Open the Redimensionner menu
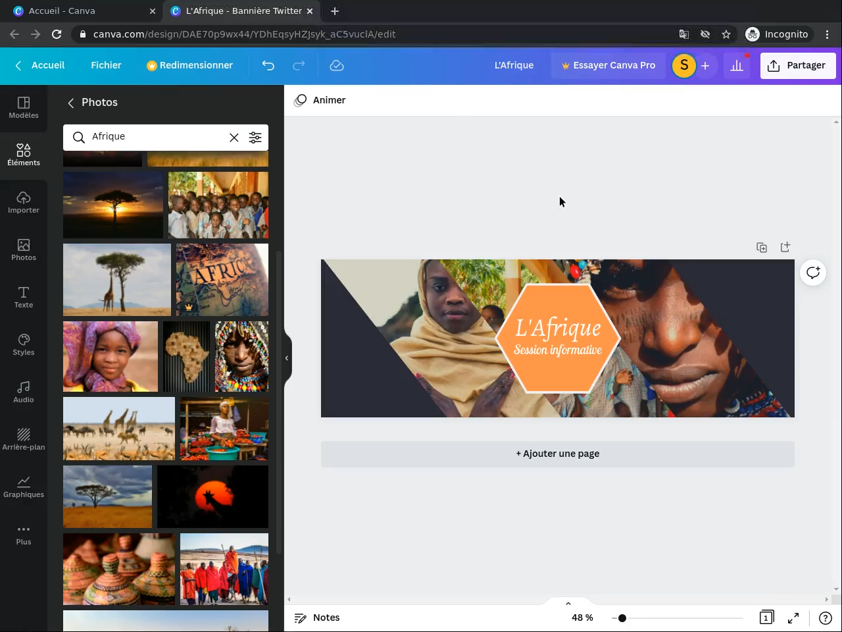 [189, 65]
